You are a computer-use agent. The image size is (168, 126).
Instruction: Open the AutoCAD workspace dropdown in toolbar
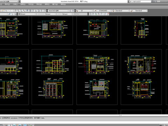58,11
